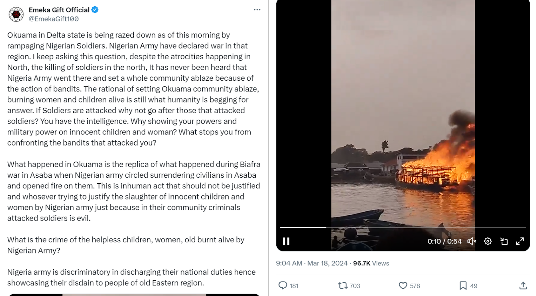The width and height of the screenshot is (536, 296).
Task: Click the blue verified badge
Action: [x=95, y=10]
